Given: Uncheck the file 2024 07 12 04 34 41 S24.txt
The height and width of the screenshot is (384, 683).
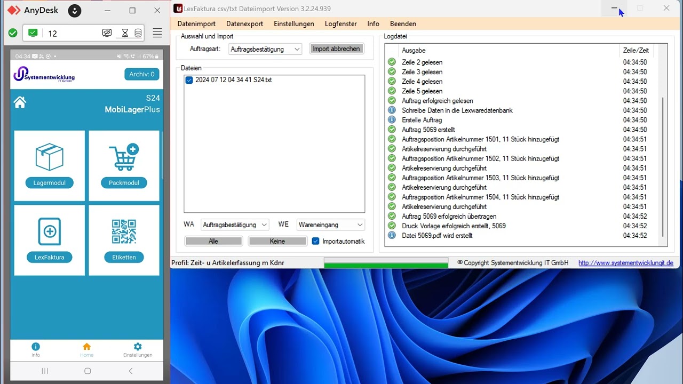Looking at the screenshot, I should tap(189, 80).
